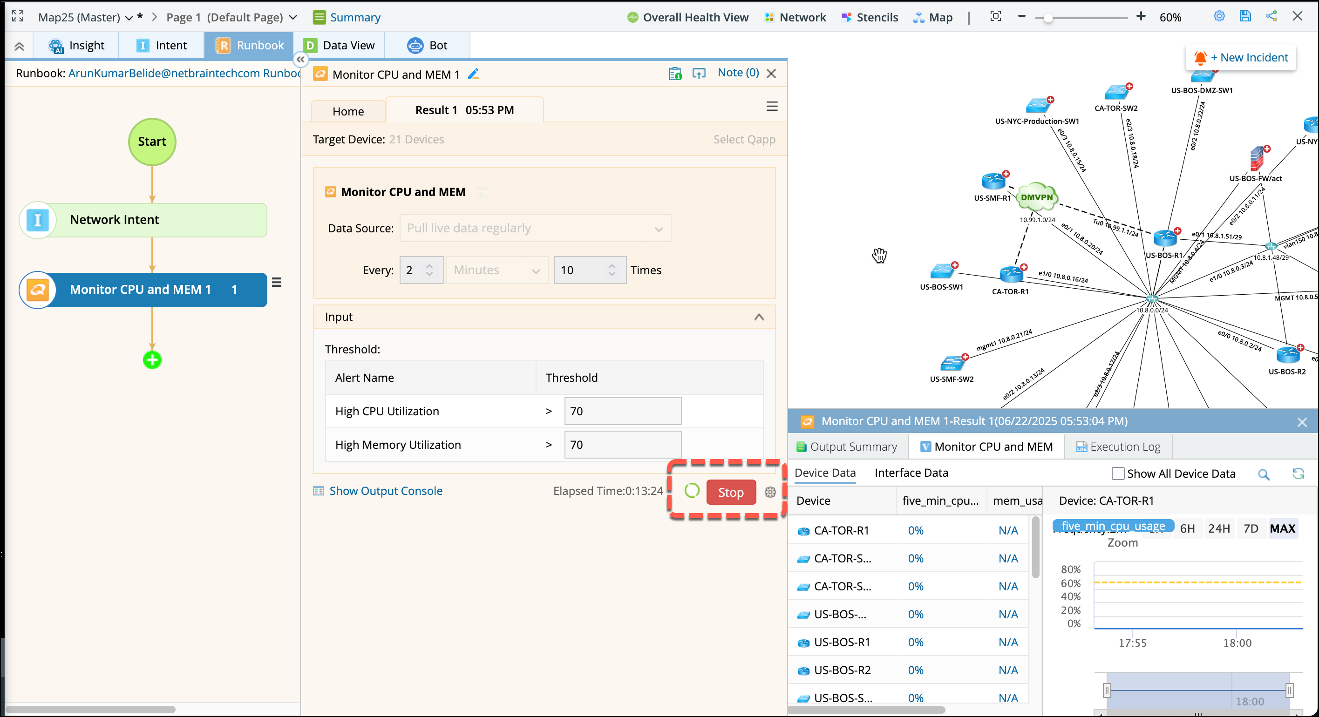Open the Execution Log tab
The width and height of the screenshot is (1319, 717).
(1118, 447)
